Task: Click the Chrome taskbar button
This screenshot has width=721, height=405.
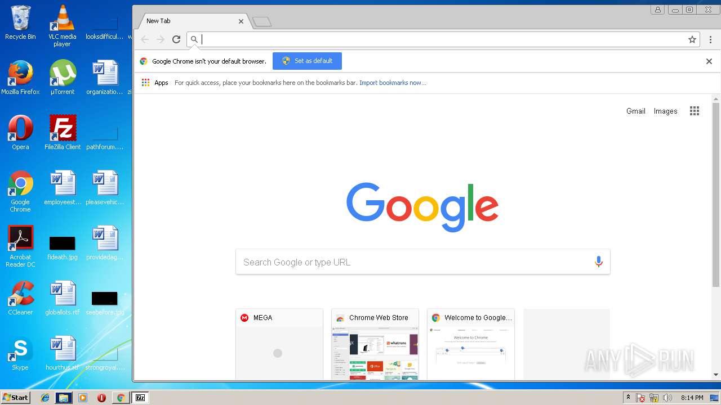Action: pos(121,398)
